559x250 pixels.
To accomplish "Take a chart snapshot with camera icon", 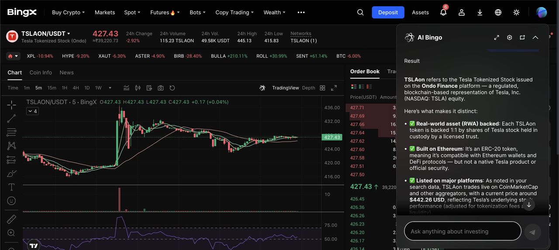I will click(x=161, y=88).
